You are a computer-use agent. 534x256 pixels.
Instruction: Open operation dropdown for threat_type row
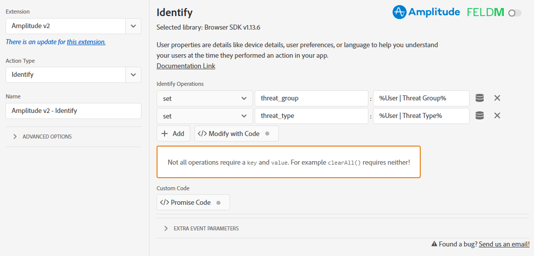click(205, 116)
